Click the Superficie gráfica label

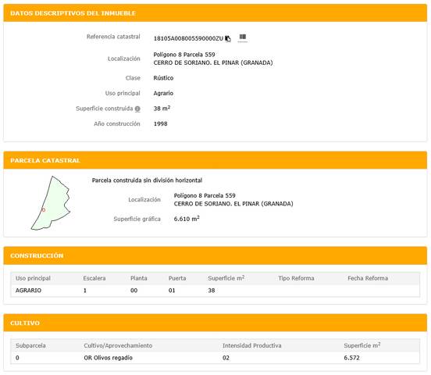click(137, 219)
